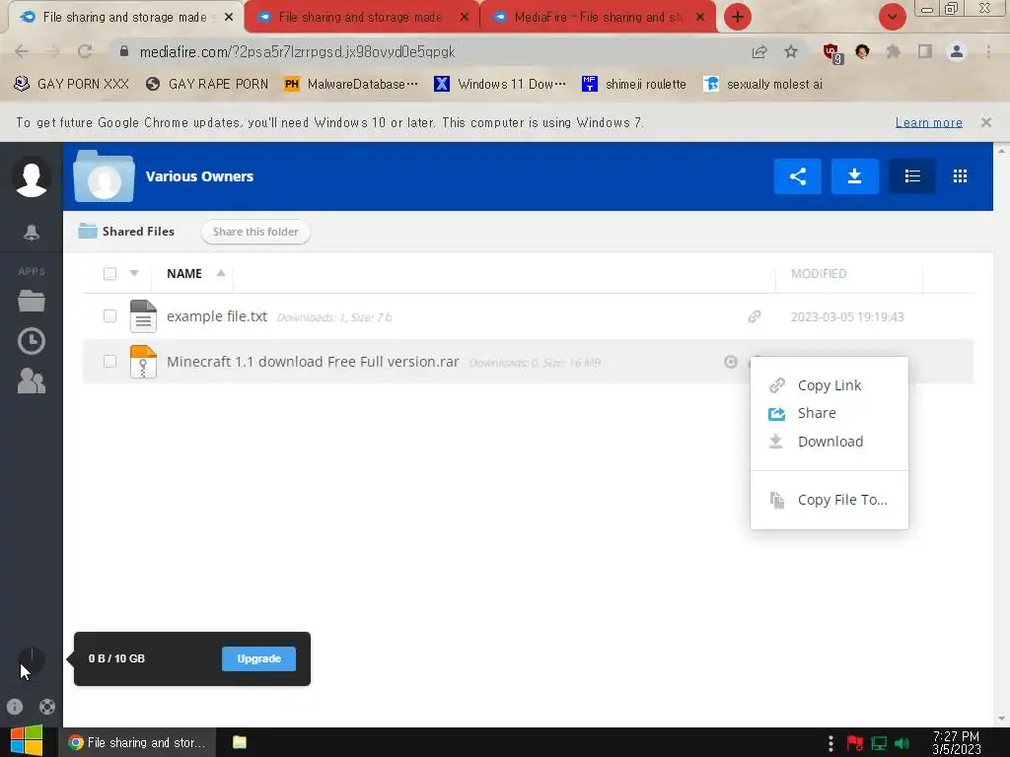Switch to the MediaFire - File sharing tab
Image resolution: width=1010 pixels, height=757 pixels.
pyautogui.click(x=598, y=18)
